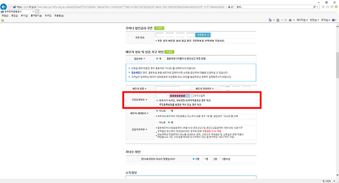Viewport: 339px width, 183px height.
Task: Click the masked 주민등록번호 back-digits field
Action: coord(179,95)
